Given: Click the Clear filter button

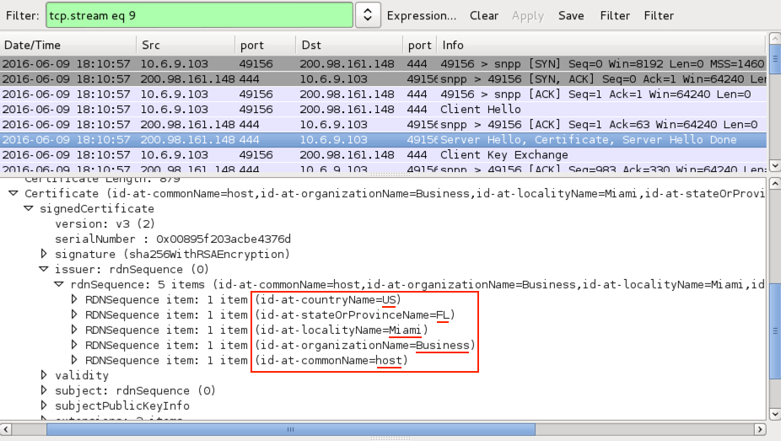Looking at the screenshot, I should click(484, 15).
